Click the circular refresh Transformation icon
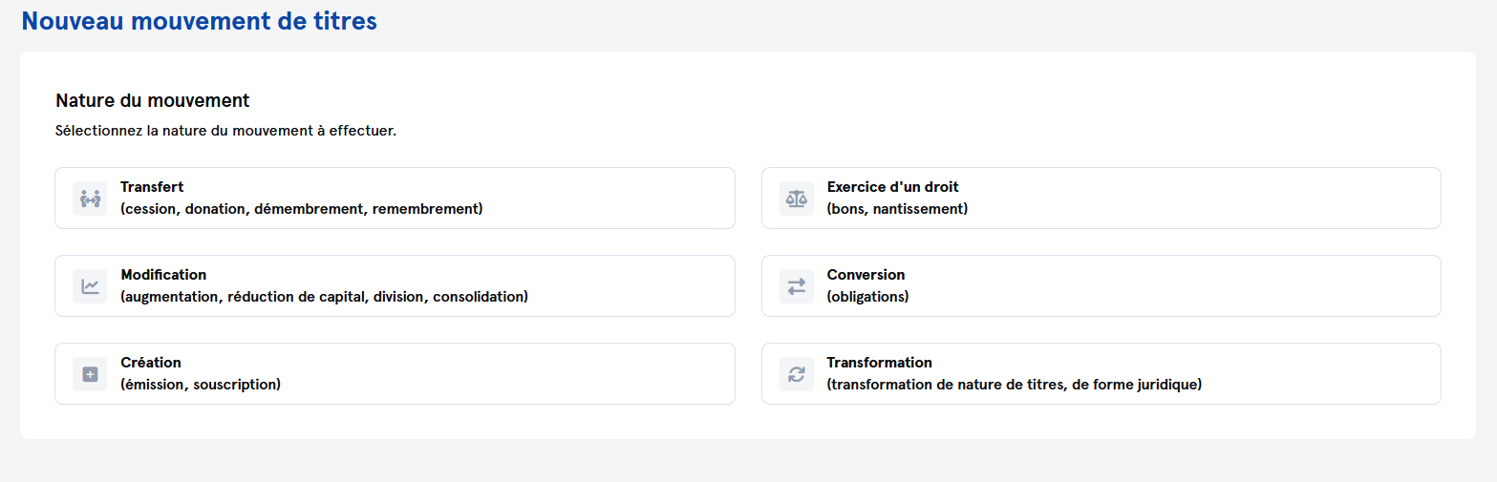This screenshot has height=482, width=1497. tap(796, 374)
